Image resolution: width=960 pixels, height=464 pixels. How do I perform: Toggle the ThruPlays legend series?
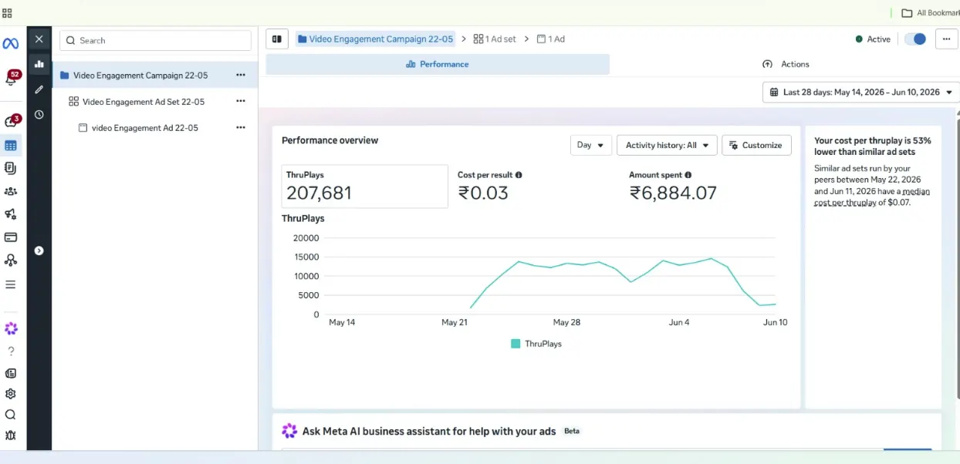point(536,344)
